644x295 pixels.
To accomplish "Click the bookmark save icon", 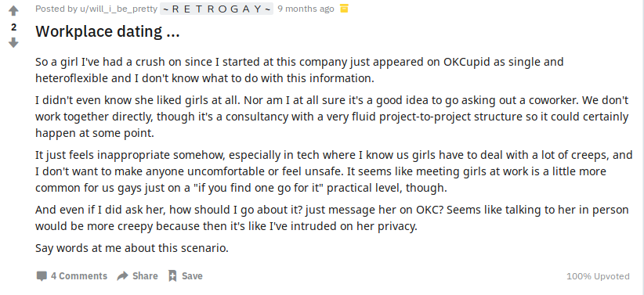I will point(172,276).
